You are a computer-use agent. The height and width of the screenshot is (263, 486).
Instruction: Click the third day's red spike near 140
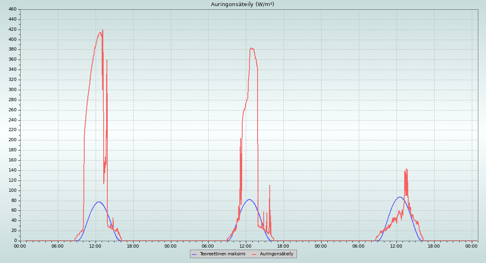406,170
